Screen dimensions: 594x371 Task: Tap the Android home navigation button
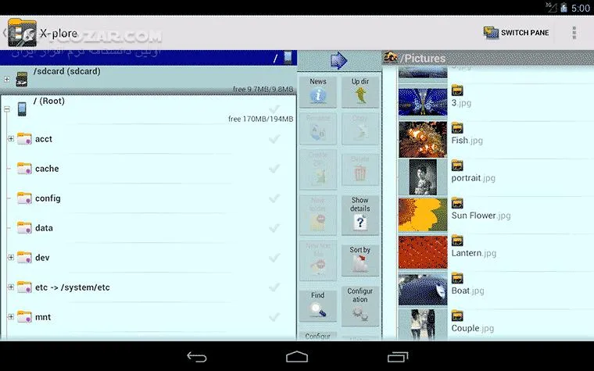(x=297, y=357)
